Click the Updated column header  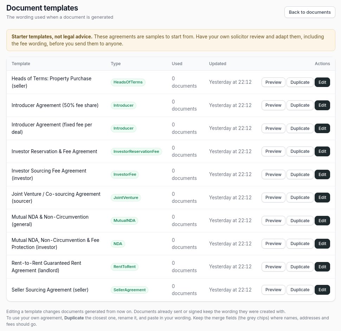click(218, 64)
